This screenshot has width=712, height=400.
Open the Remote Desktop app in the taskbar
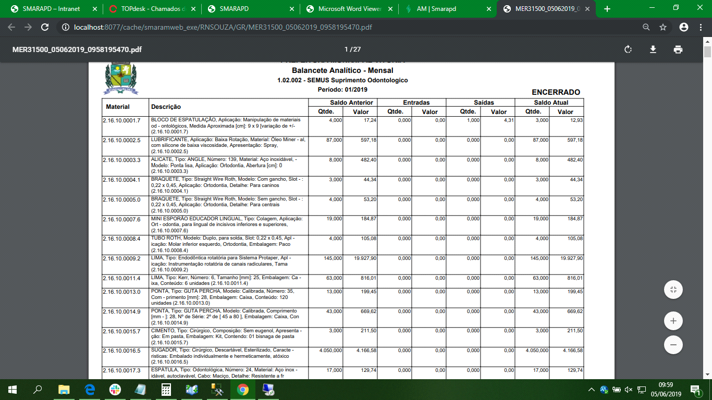point(268,389)
